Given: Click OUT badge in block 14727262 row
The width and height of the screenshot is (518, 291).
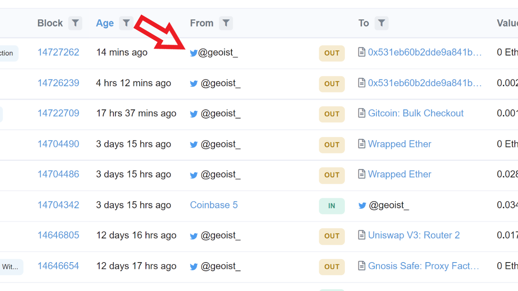Looking at the screenshot, I should pyautogui.click(x=332, y=53).
